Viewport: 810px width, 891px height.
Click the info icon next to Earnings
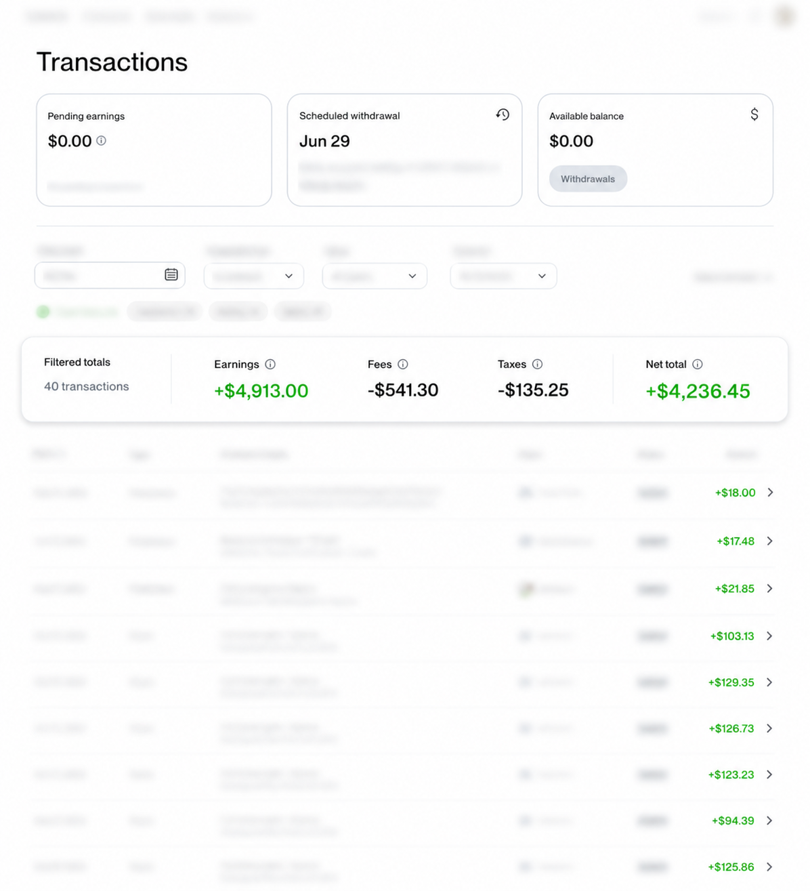click(x=270, y=365)
